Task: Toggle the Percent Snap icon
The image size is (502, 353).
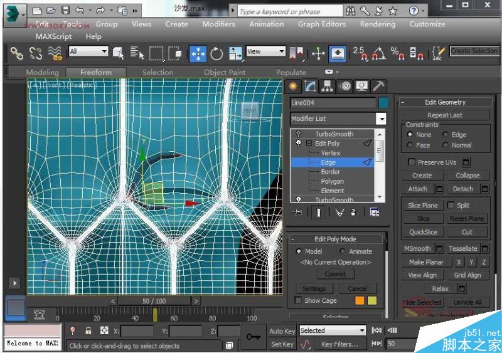Action: [x=397, y=53]
